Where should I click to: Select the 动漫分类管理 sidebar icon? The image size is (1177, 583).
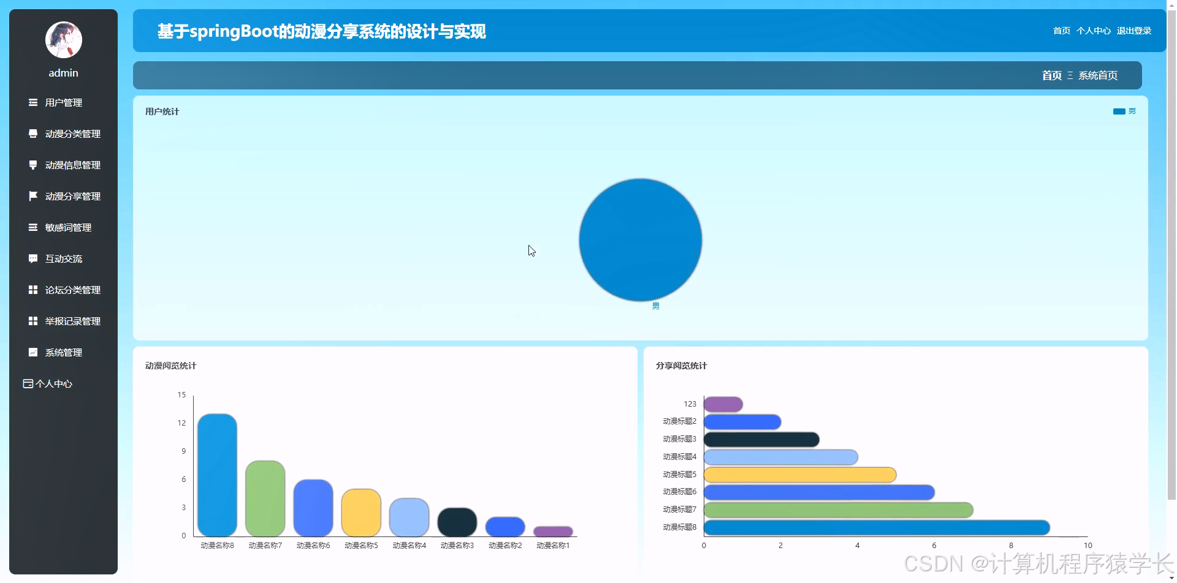[33, 134]
